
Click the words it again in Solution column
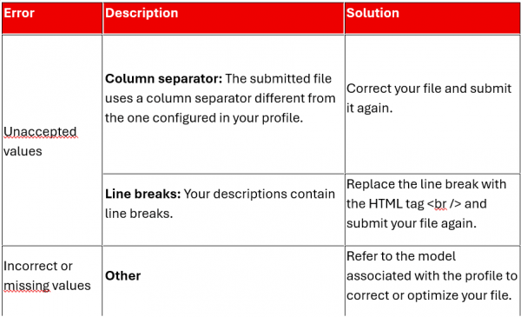(x=370, y=109)
